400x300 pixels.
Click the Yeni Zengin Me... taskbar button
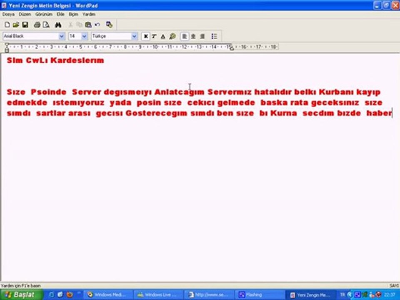coord(310,295)
